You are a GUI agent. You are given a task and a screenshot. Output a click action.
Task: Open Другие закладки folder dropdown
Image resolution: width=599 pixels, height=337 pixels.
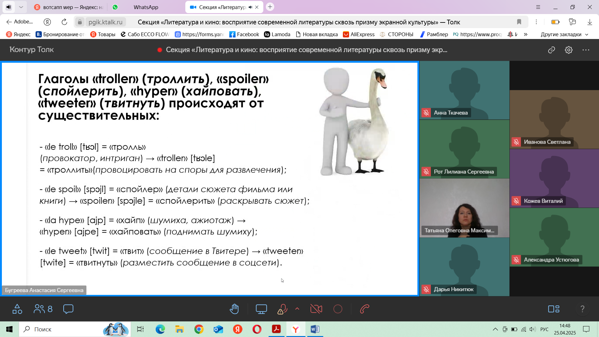[x=564, y=34]
